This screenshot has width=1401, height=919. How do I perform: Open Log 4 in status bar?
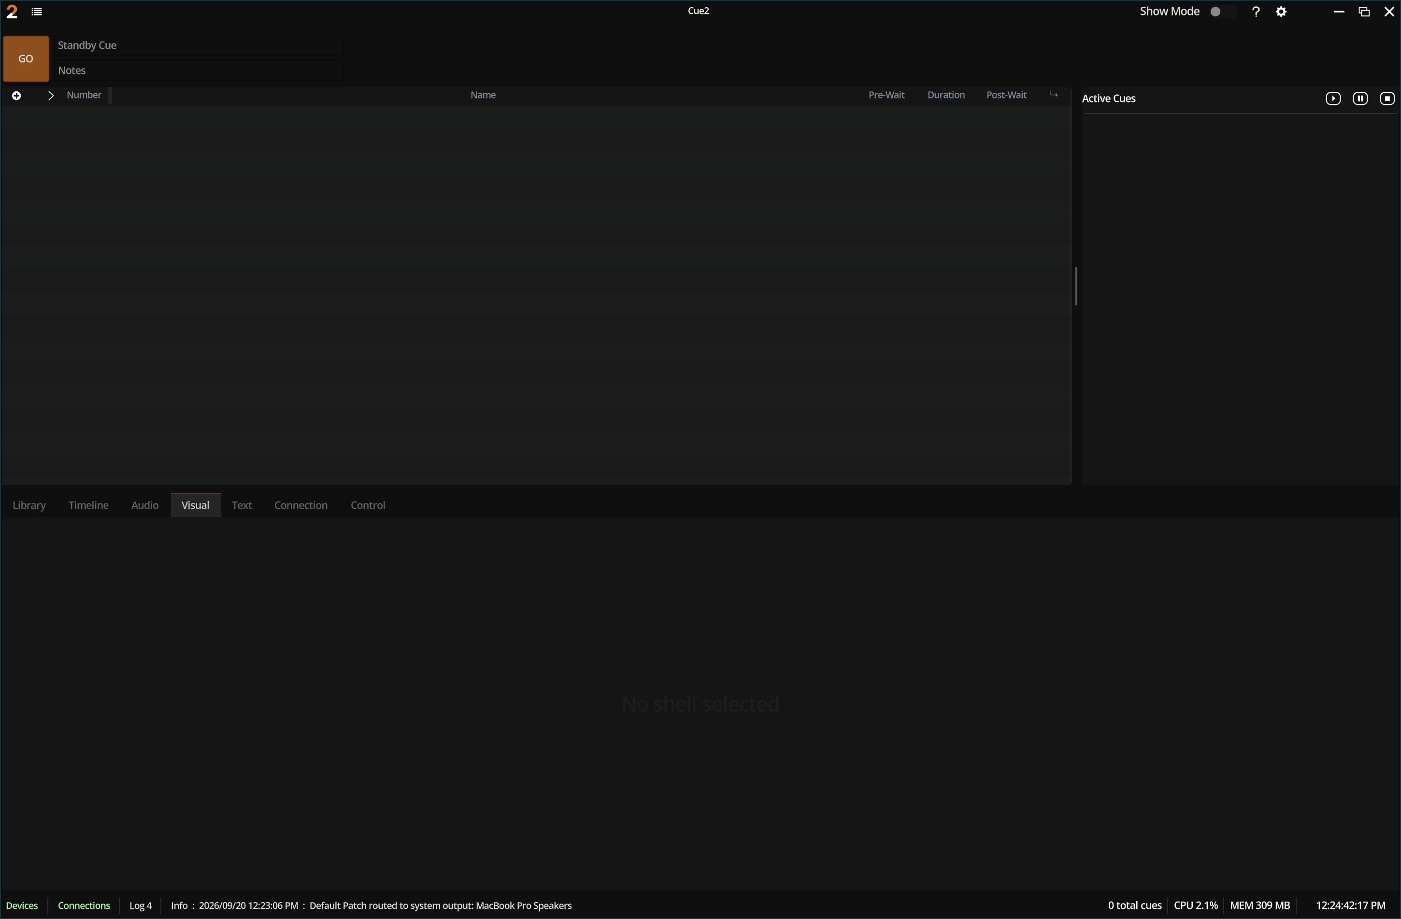[x=140, y=905]
